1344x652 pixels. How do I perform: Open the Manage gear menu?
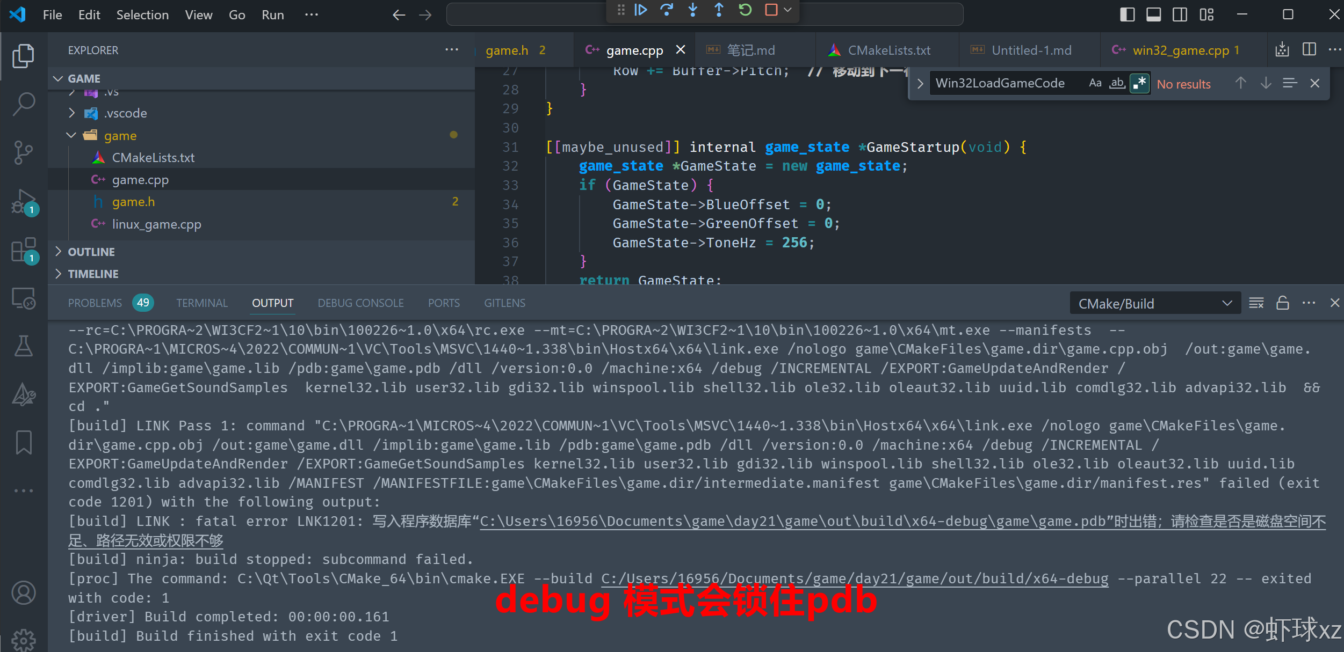(x=23, y=640)
